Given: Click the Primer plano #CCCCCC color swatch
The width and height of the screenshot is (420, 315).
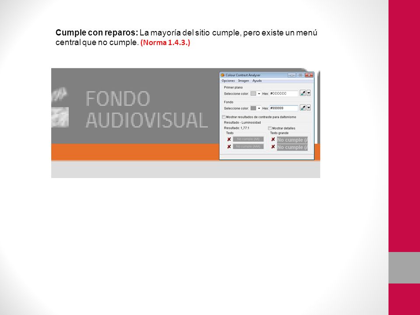Looking at the screenshot, I should pyautogui.click(x=253, y=94).
